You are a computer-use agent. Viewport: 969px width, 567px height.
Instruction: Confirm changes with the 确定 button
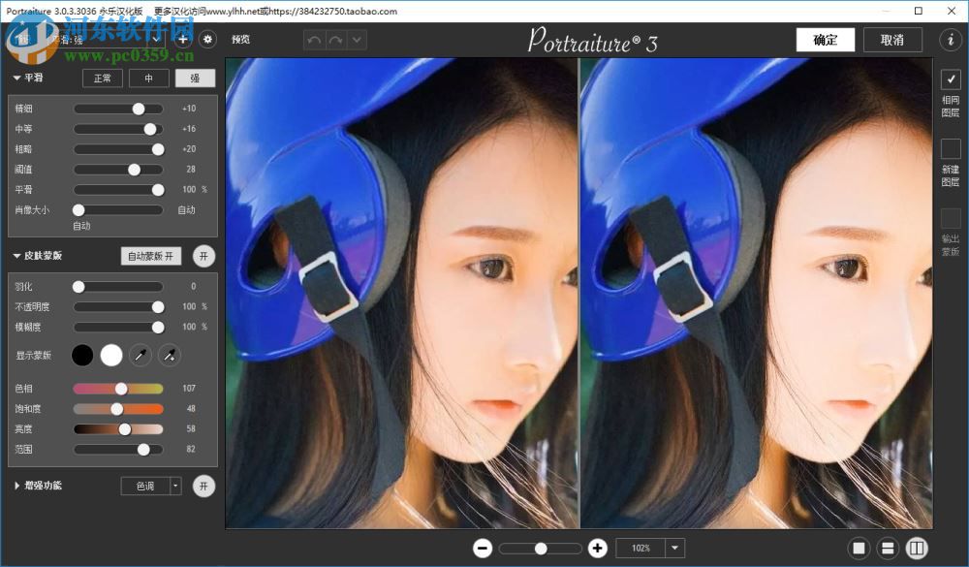(825, 40)
